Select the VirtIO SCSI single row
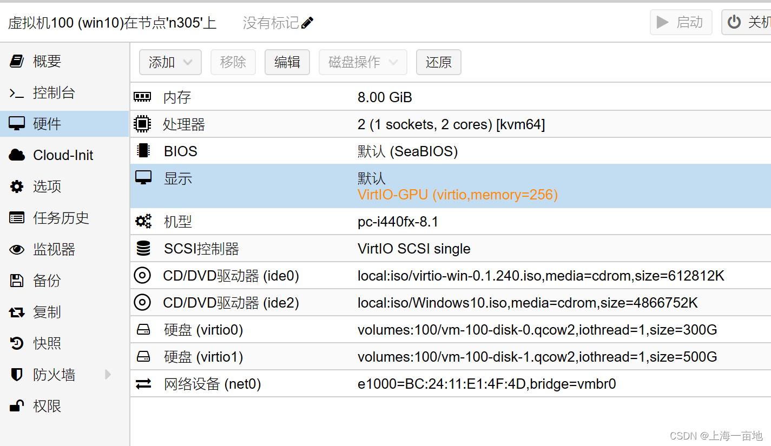 451,249
